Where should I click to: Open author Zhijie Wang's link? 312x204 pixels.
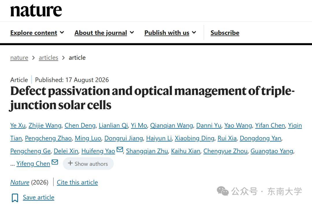(45, 125)
